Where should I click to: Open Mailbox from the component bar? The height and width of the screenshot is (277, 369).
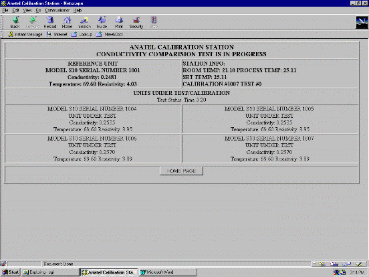tap(334, 264)
